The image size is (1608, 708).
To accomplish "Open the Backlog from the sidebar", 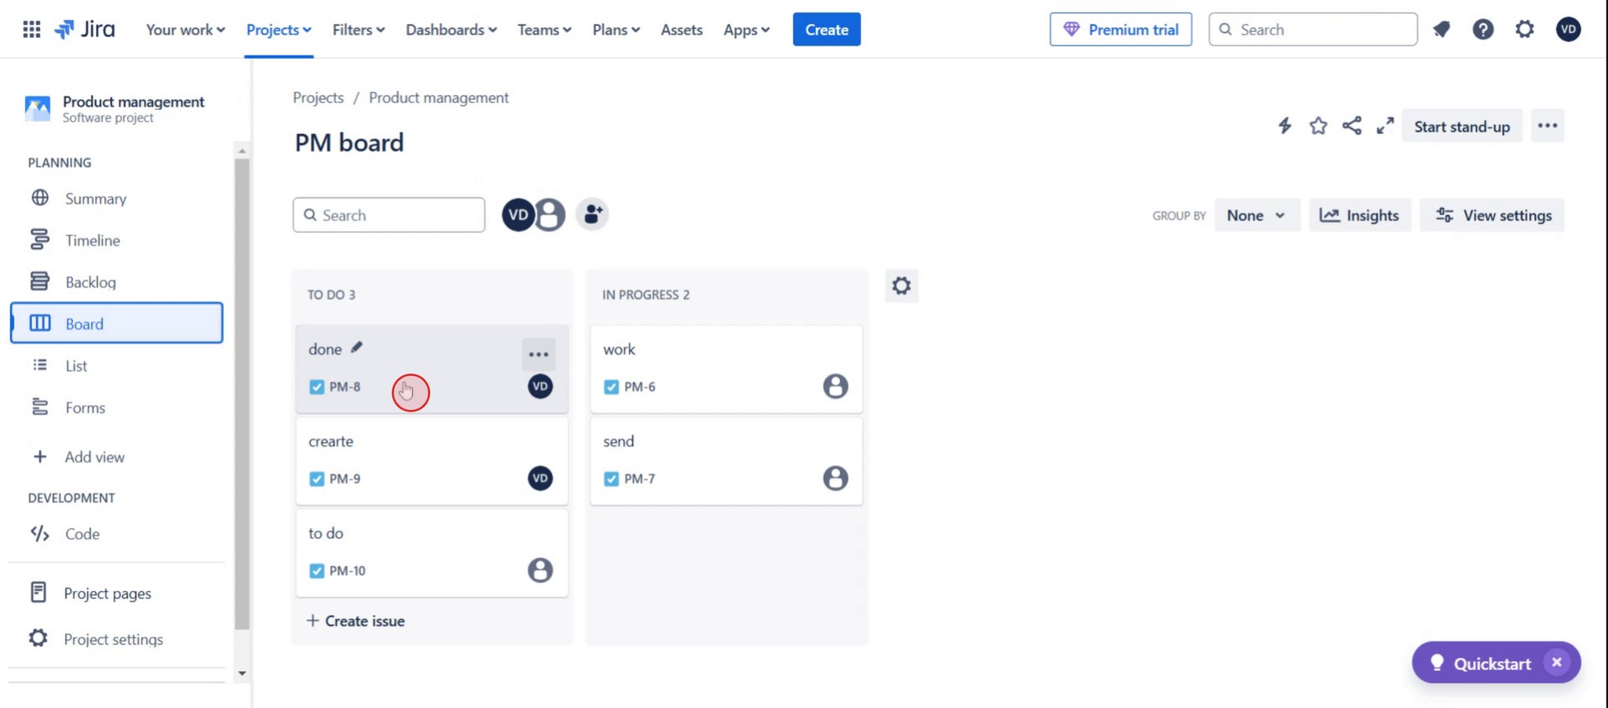I will click(x=90, y=281).
